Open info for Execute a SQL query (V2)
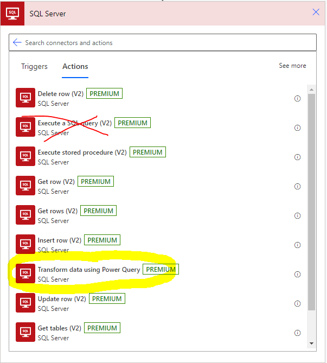327x363 pixels. [297, 128]
